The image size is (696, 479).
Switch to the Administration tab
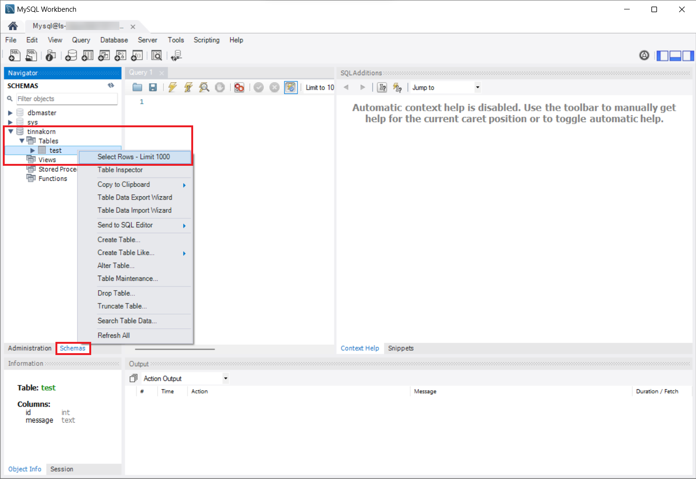[x=30, y=348]
